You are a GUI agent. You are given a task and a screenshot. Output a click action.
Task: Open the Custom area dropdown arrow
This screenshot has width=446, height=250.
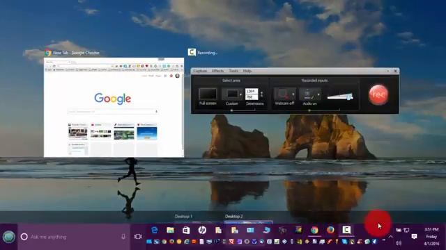coord(241,94)
